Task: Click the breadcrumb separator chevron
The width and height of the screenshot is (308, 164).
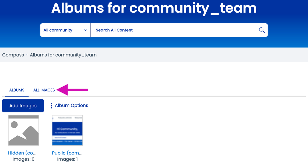Action: point(27,55)
